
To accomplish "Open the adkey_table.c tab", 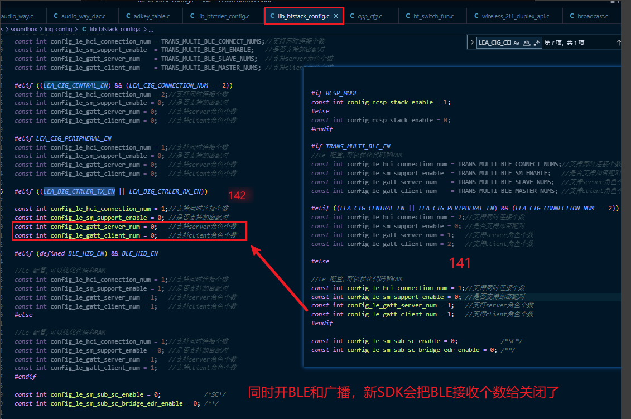I will [151, 16].
